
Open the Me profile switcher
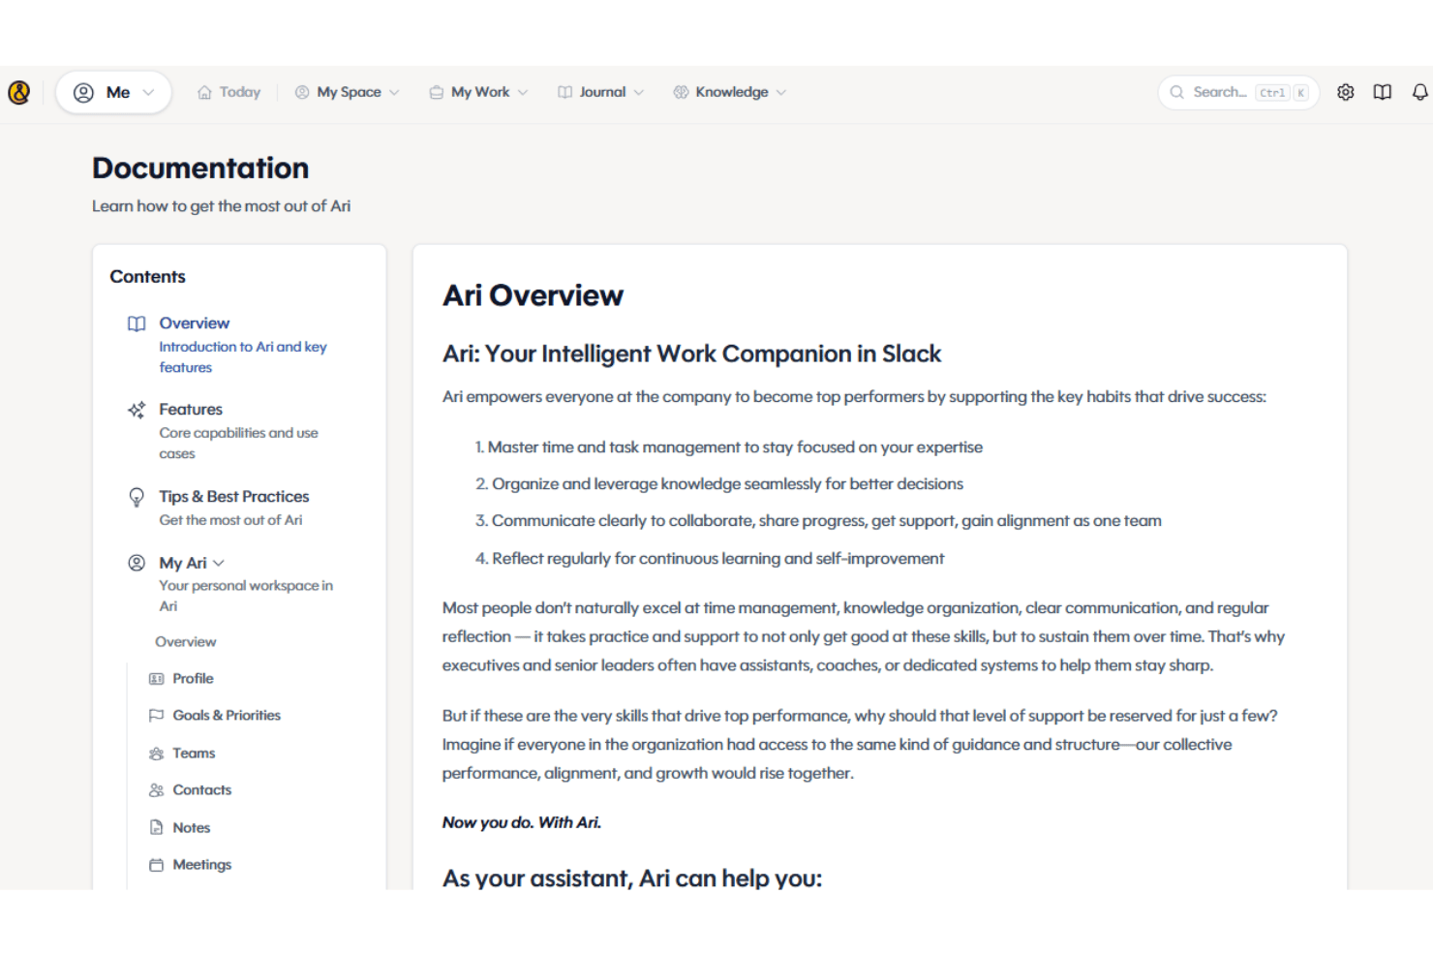point(113,92)
